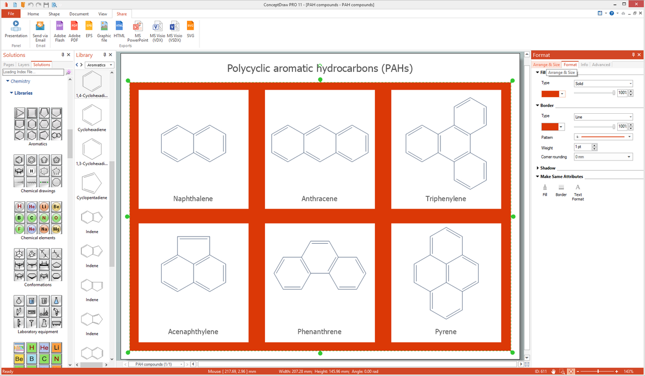Choose MS Visio (VSDX) export

point(174,31)
